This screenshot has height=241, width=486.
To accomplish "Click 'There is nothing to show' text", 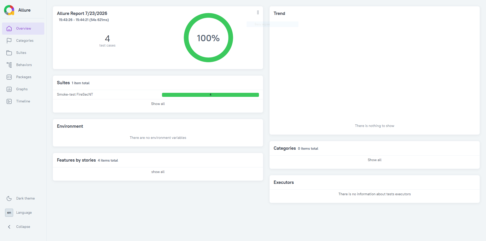I will 375,126.
